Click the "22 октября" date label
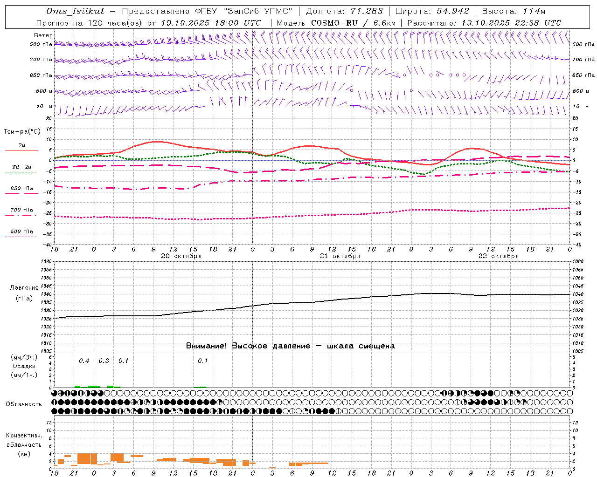 pyautogui.click(x=499, y=256)
